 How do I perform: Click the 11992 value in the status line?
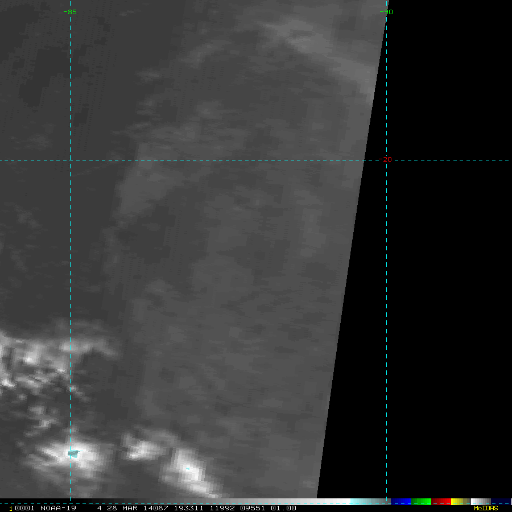(222, 508)
